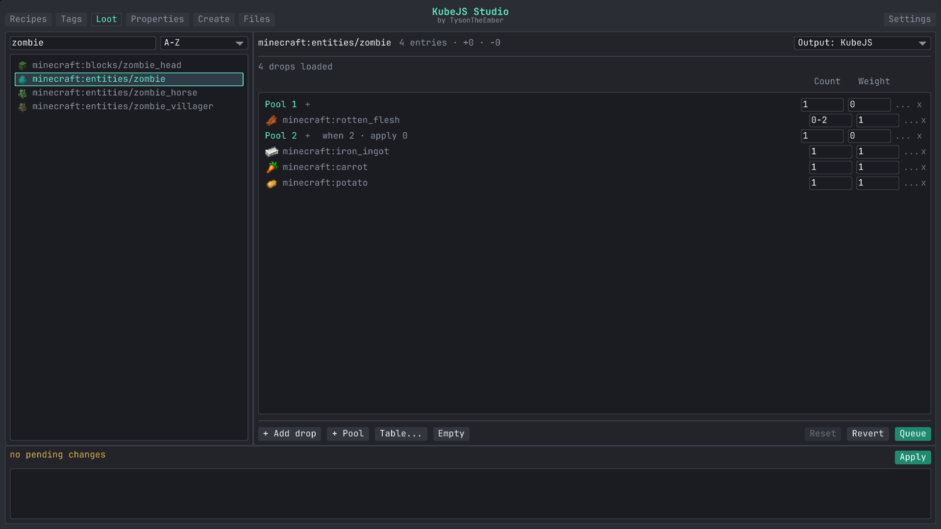This screenshot has height=529, width=941.
Task: Switch to the Tags tab
Action: [72, 20]
